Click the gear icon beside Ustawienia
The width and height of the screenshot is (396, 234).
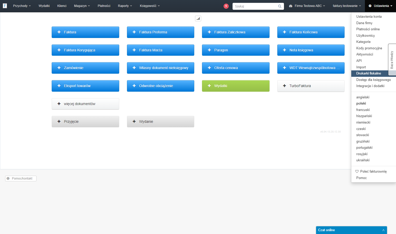coord(370,6)
